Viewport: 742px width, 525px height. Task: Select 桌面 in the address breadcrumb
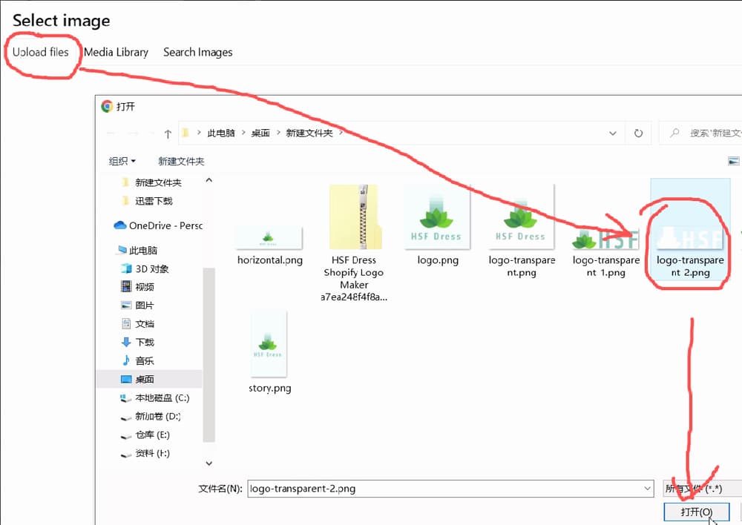[260, 133]
